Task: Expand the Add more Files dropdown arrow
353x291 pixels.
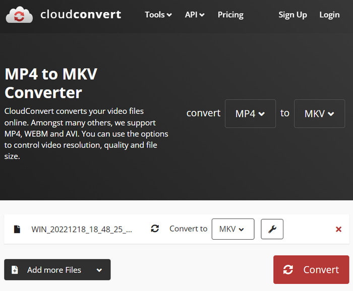Action: pos(99,270)
